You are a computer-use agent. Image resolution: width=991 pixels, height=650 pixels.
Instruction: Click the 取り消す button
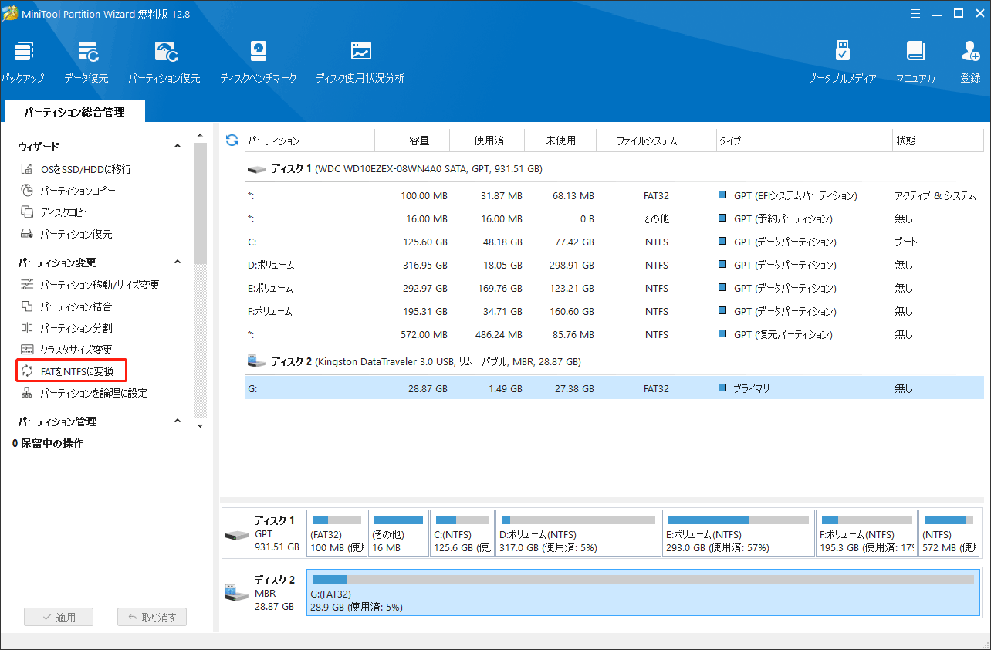point(152,617)
